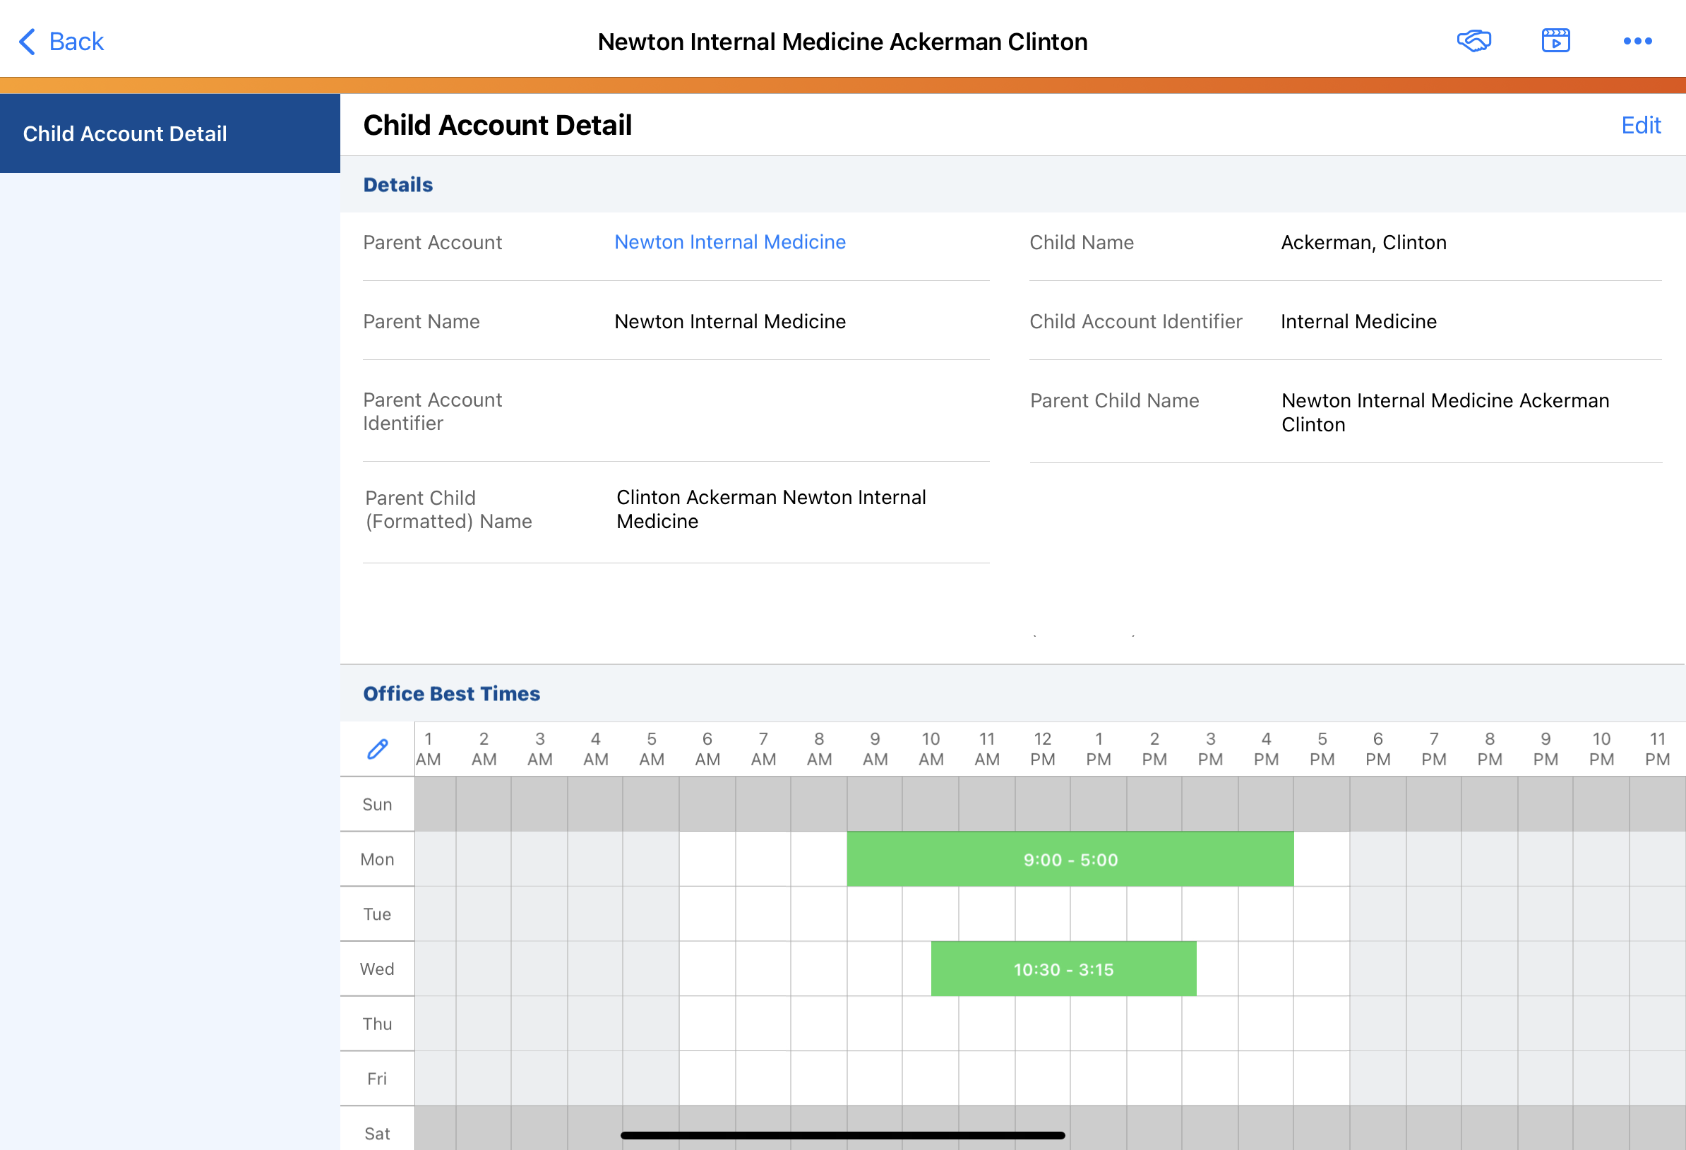Tap the Back text label
Screen dimensions: 1686x1150
[x=76, y=42]
